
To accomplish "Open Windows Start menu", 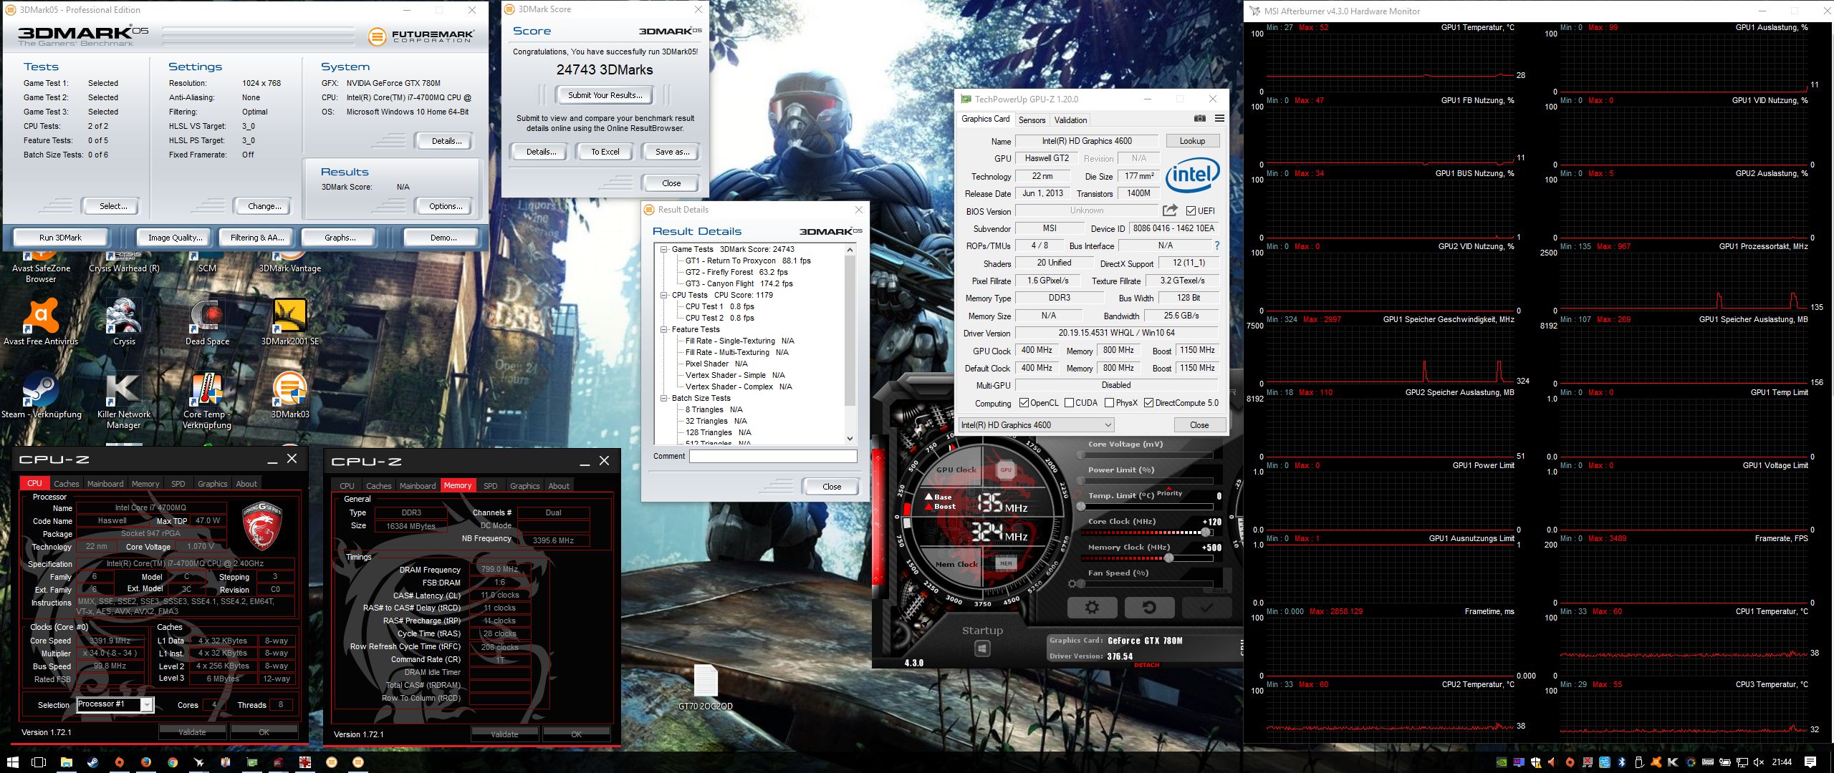I will (x=12, y=762).
